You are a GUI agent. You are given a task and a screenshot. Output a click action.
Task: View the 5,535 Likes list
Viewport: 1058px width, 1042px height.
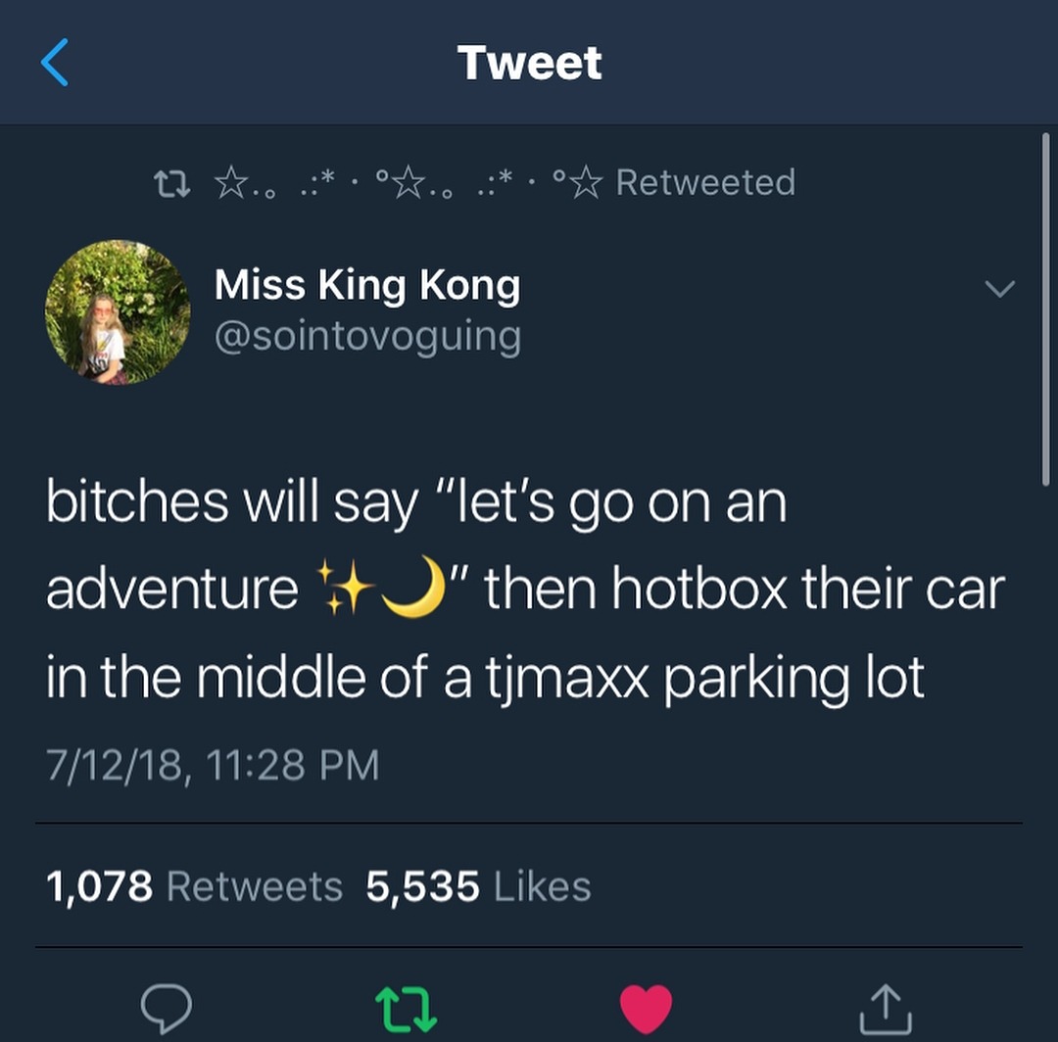pyautogui.click(x=478, y=886)
